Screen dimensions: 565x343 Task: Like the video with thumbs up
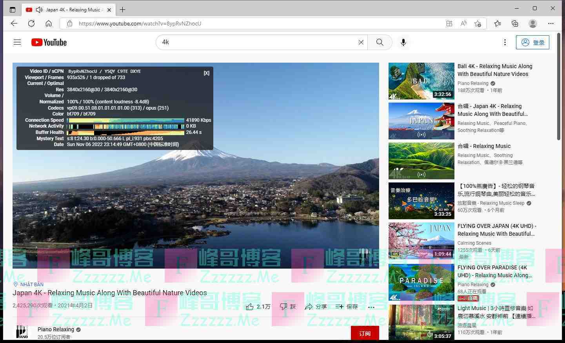click(250, 307)
